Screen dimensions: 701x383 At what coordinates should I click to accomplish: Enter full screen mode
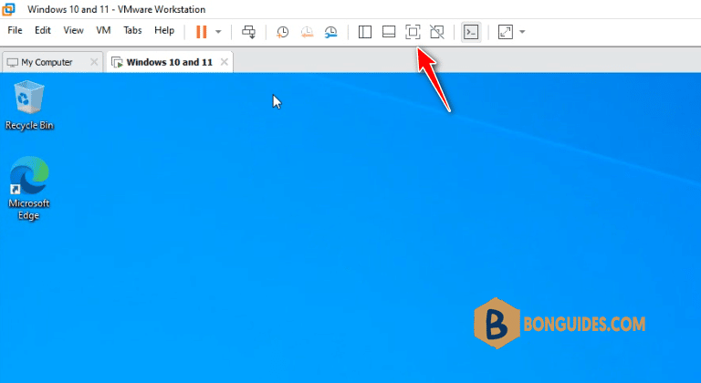[413, 32]
